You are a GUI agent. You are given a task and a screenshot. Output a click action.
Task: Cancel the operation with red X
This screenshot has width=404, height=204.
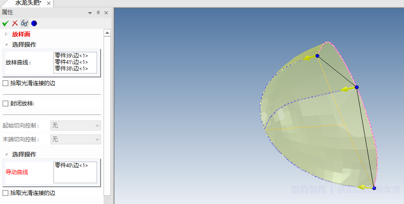click(x=15, y=23)
